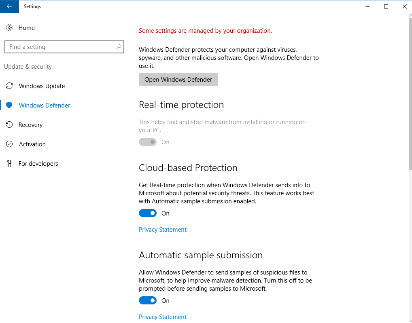Click the 'Cloud-based Protection' heading
412x323 pixels.
(x=188, y=168)
